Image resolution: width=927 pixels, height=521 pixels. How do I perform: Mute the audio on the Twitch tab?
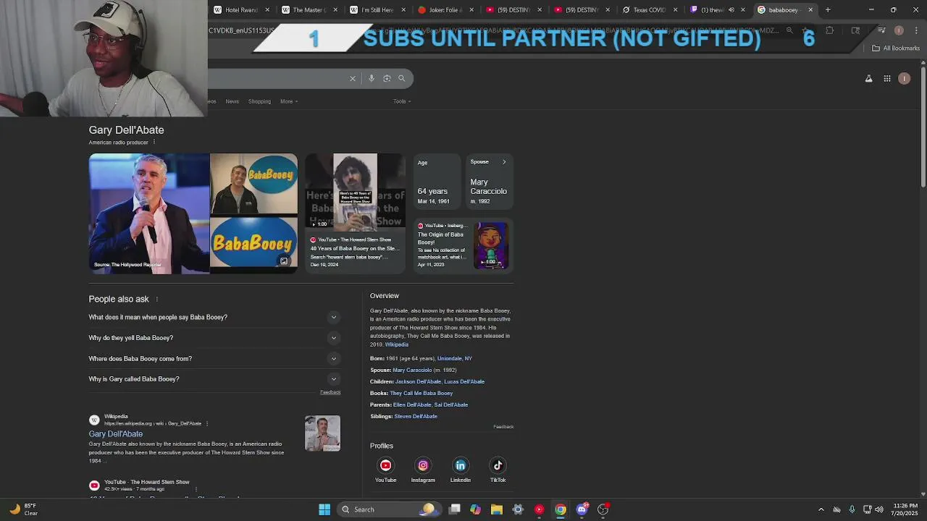731,10
